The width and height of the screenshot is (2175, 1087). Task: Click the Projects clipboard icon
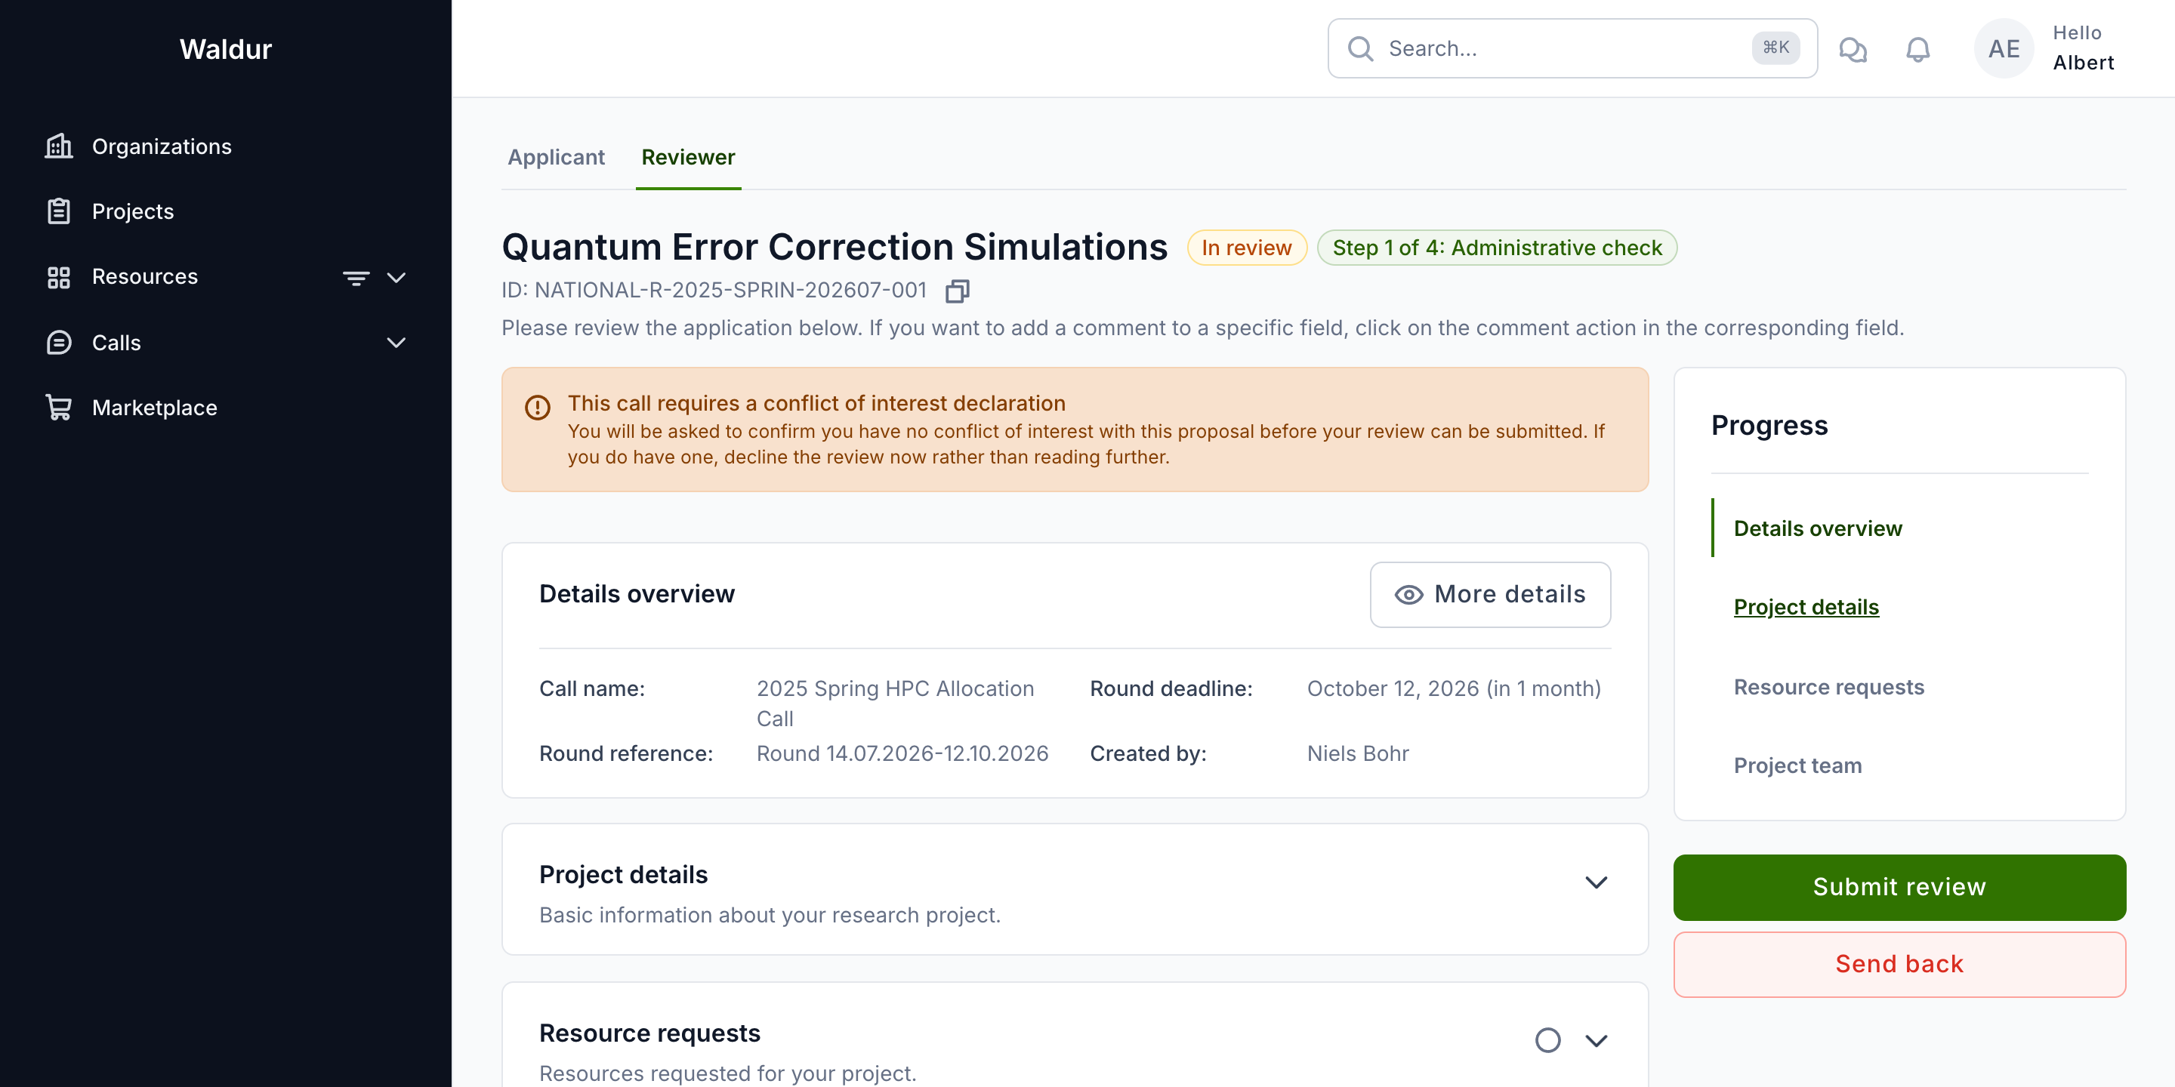[58, 211]
